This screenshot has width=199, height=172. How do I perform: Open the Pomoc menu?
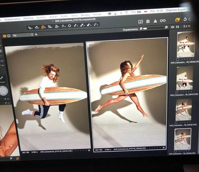click(97, 14)
